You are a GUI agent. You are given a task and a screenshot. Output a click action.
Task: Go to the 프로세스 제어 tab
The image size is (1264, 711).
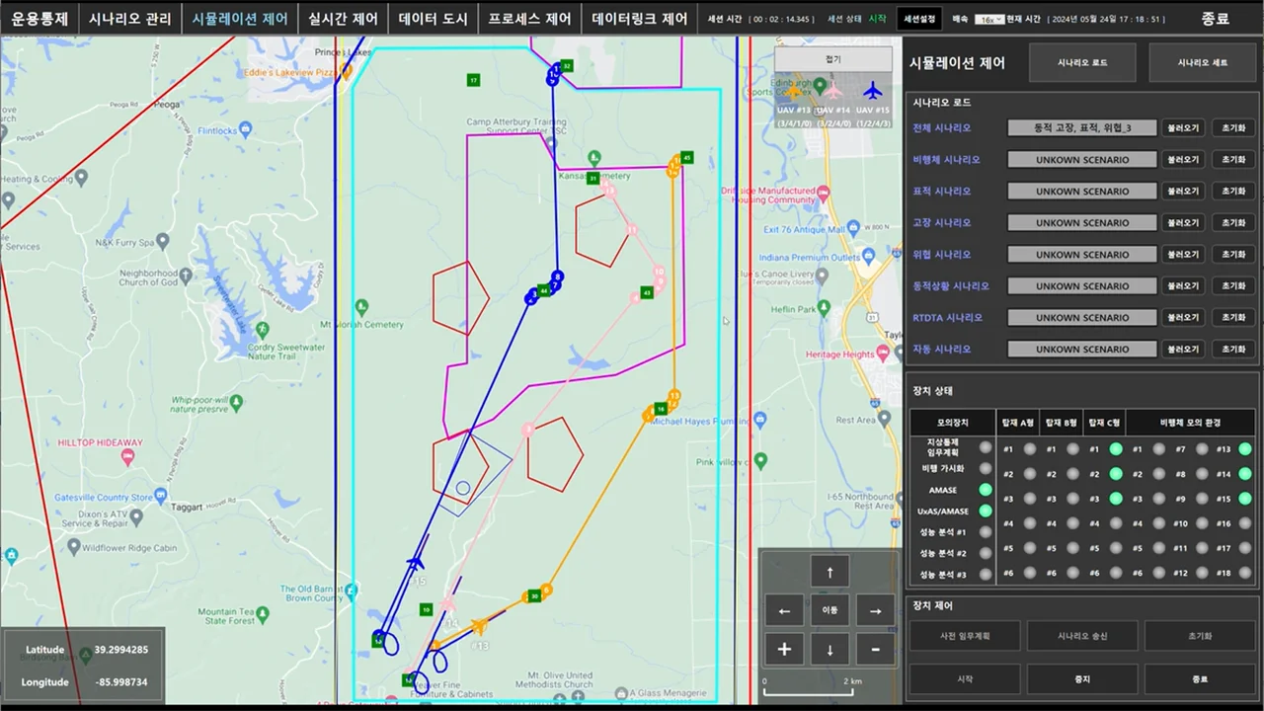[529, 19]
